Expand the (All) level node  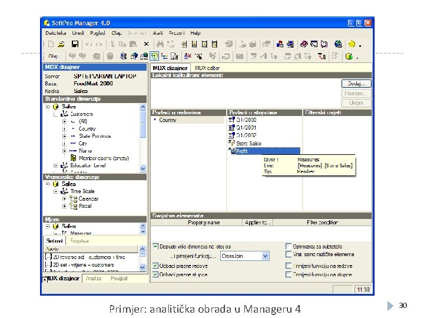click(x=64, y=121)
